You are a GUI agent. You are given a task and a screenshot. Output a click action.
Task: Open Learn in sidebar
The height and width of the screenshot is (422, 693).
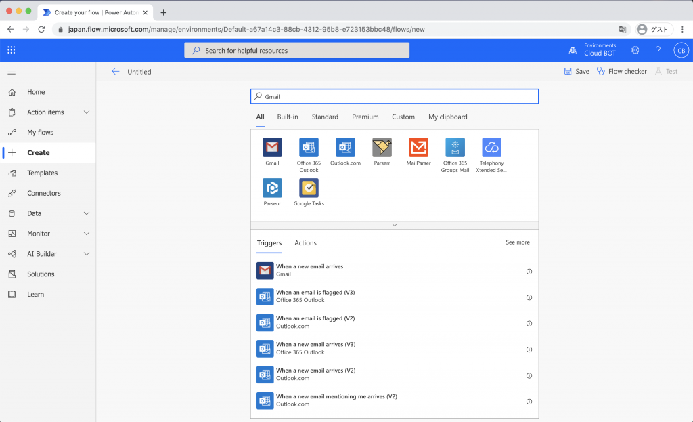[48, 295]
